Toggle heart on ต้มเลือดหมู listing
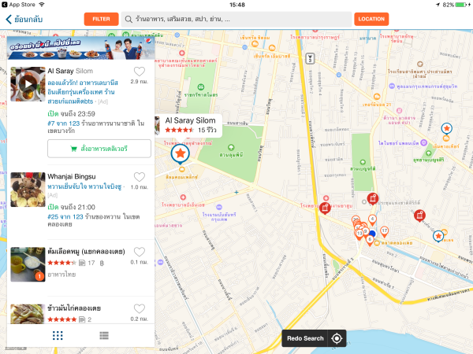The height and width of the screenshot is (354, 473). point(140,252)
